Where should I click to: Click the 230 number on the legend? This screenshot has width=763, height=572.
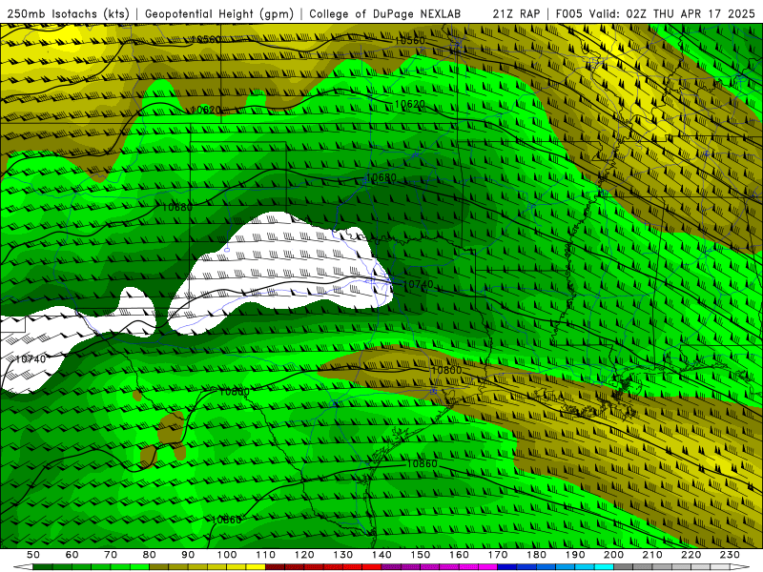pos(731,555)
